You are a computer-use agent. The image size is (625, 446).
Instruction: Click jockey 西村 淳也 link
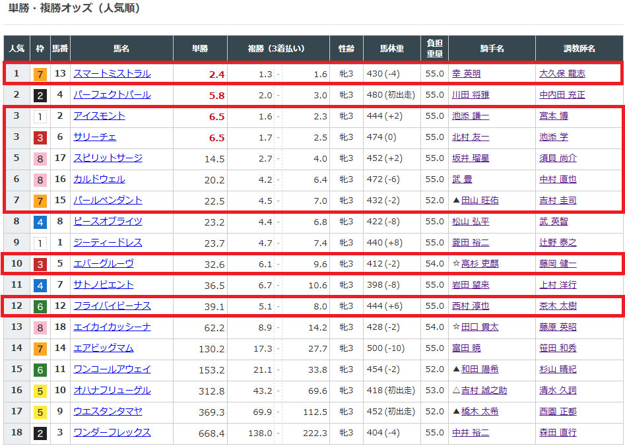point(471,306)
